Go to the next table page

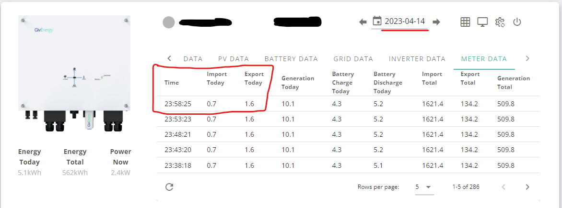pos(527,187)
